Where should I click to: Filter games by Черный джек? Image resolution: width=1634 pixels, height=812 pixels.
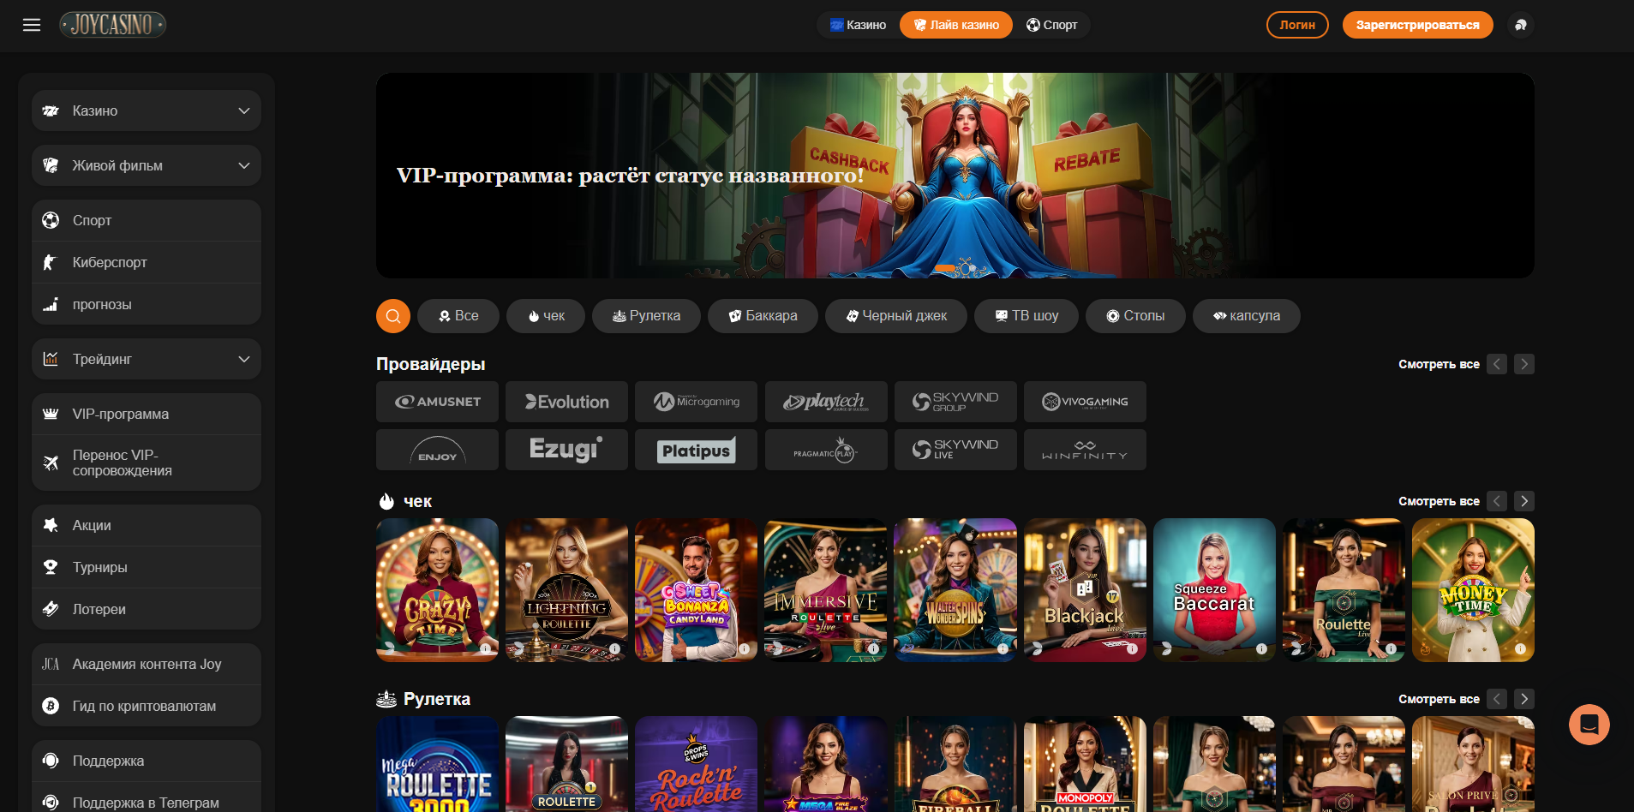click(x=896, y=316)
